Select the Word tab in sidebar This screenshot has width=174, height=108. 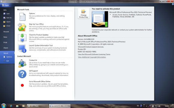6,53
